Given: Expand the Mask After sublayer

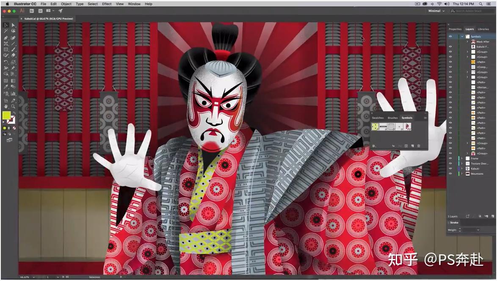Looking at the screenshot, I should [x=467, y=41].
